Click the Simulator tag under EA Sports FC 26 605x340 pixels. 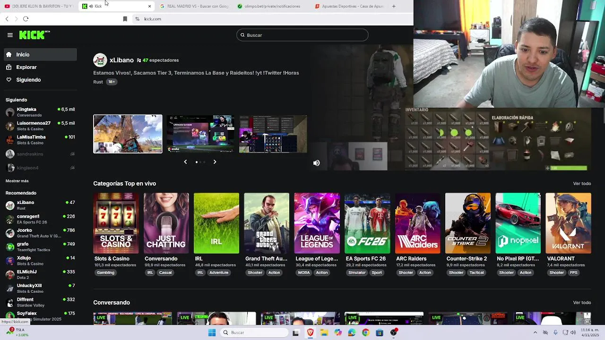pyautogui.click(x=357, y=272)
